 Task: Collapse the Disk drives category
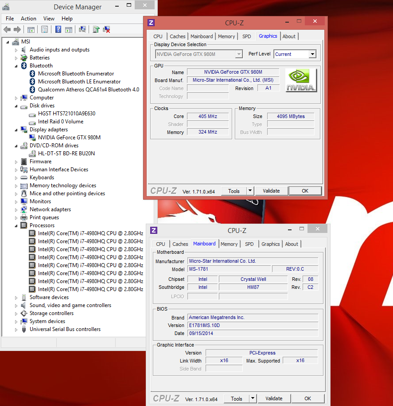(16, 106)
